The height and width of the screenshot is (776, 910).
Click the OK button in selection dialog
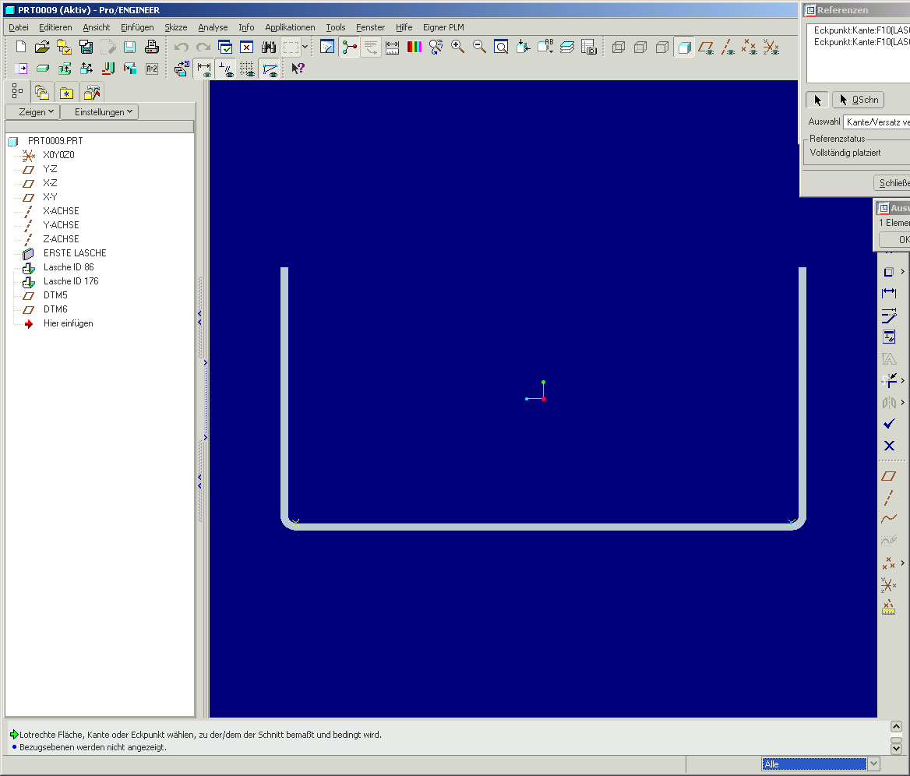[x=895, y=239]
